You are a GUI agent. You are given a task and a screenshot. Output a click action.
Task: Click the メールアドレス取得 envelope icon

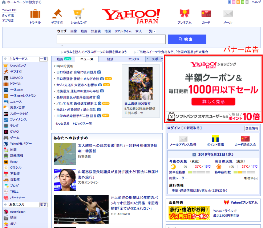point(183,139)
